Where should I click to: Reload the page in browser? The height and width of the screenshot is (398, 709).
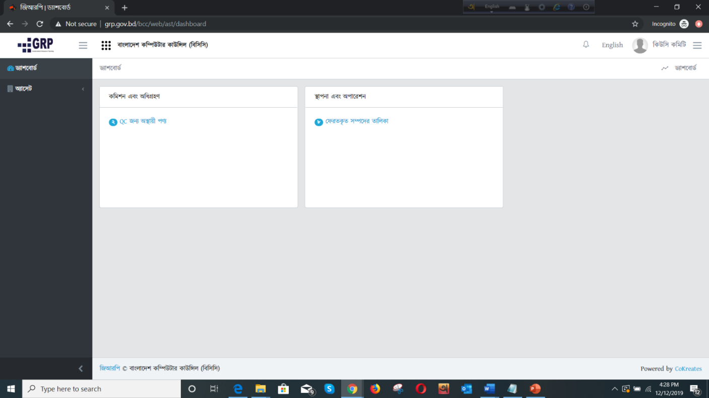(40, 24)
